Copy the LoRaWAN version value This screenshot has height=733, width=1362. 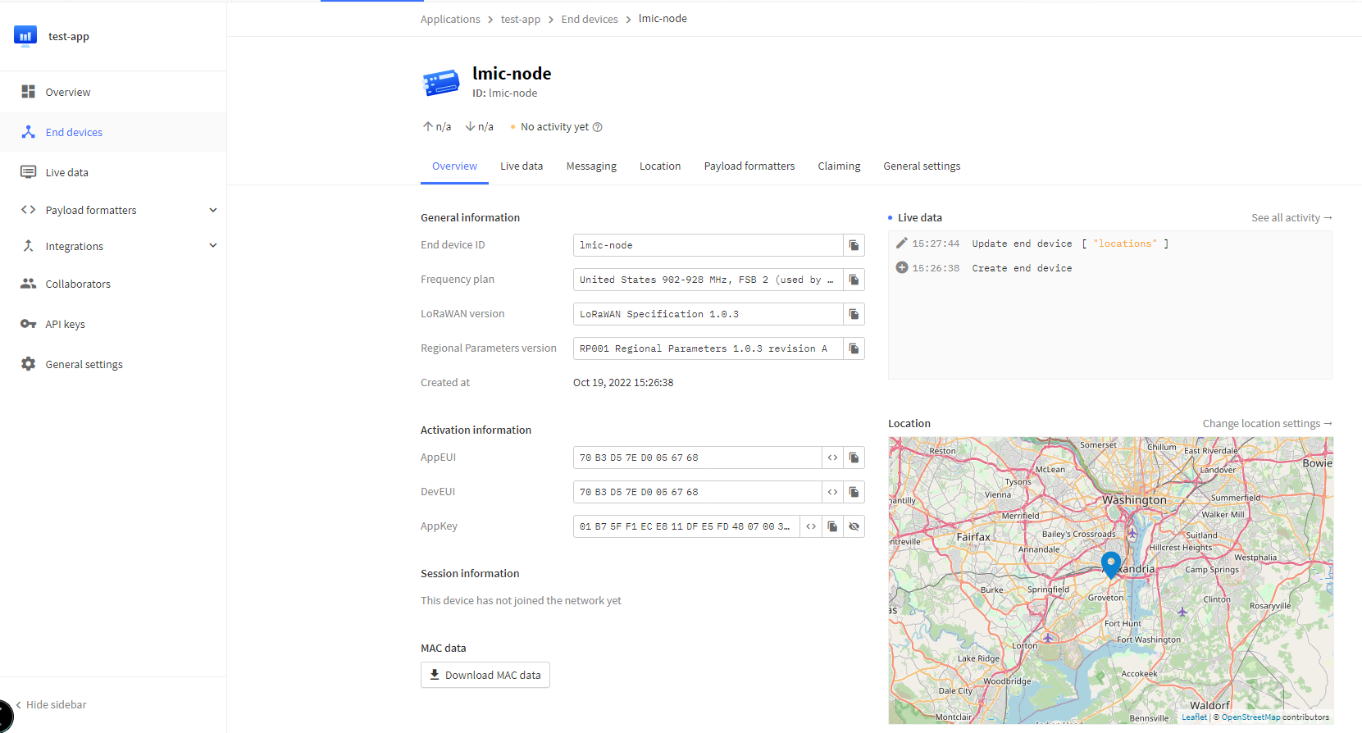pyautogui.click(x=854, y=314)
